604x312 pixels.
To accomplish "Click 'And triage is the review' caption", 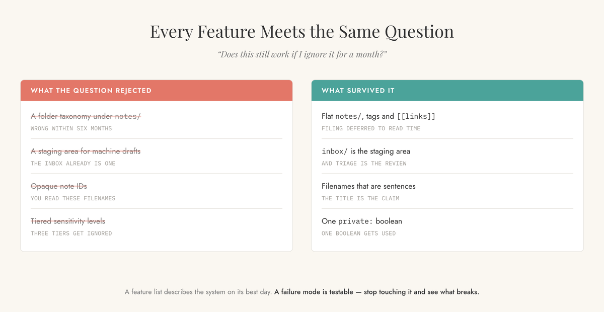I will point(364,163).
